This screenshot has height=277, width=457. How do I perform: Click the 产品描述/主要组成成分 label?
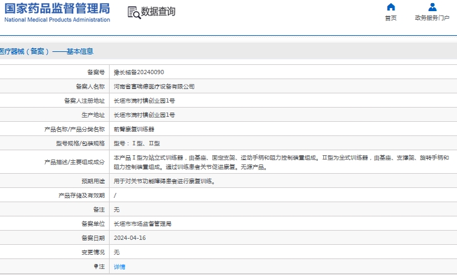74,162
